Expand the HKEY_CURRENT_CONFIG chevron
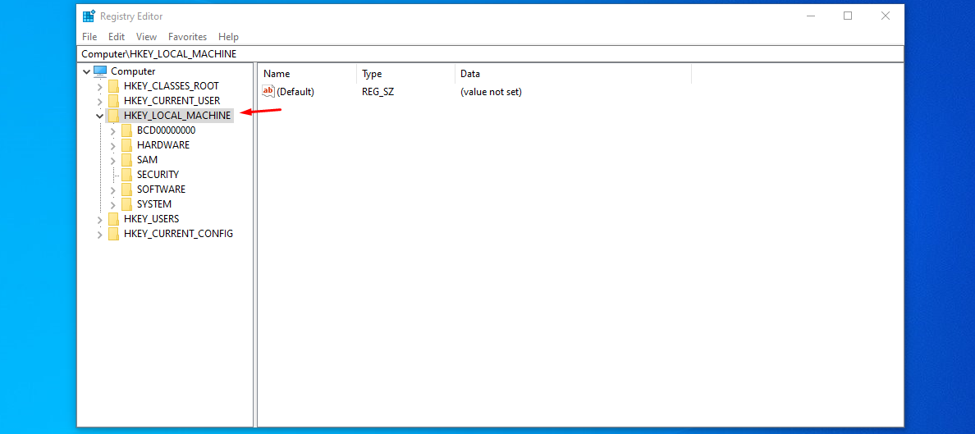This screenshot has height=434, width=975. [x=99, y=235]
